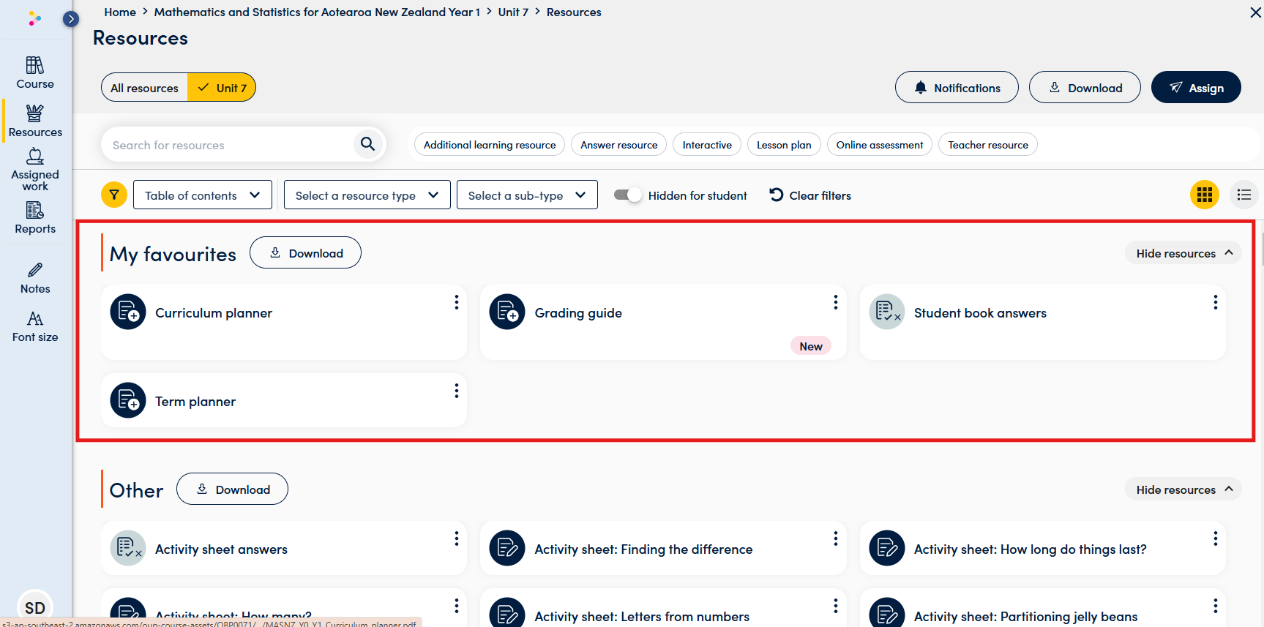Open Table of contents dropdown
The width and height of the screenshot is (1264, 627).
[203, 195]
